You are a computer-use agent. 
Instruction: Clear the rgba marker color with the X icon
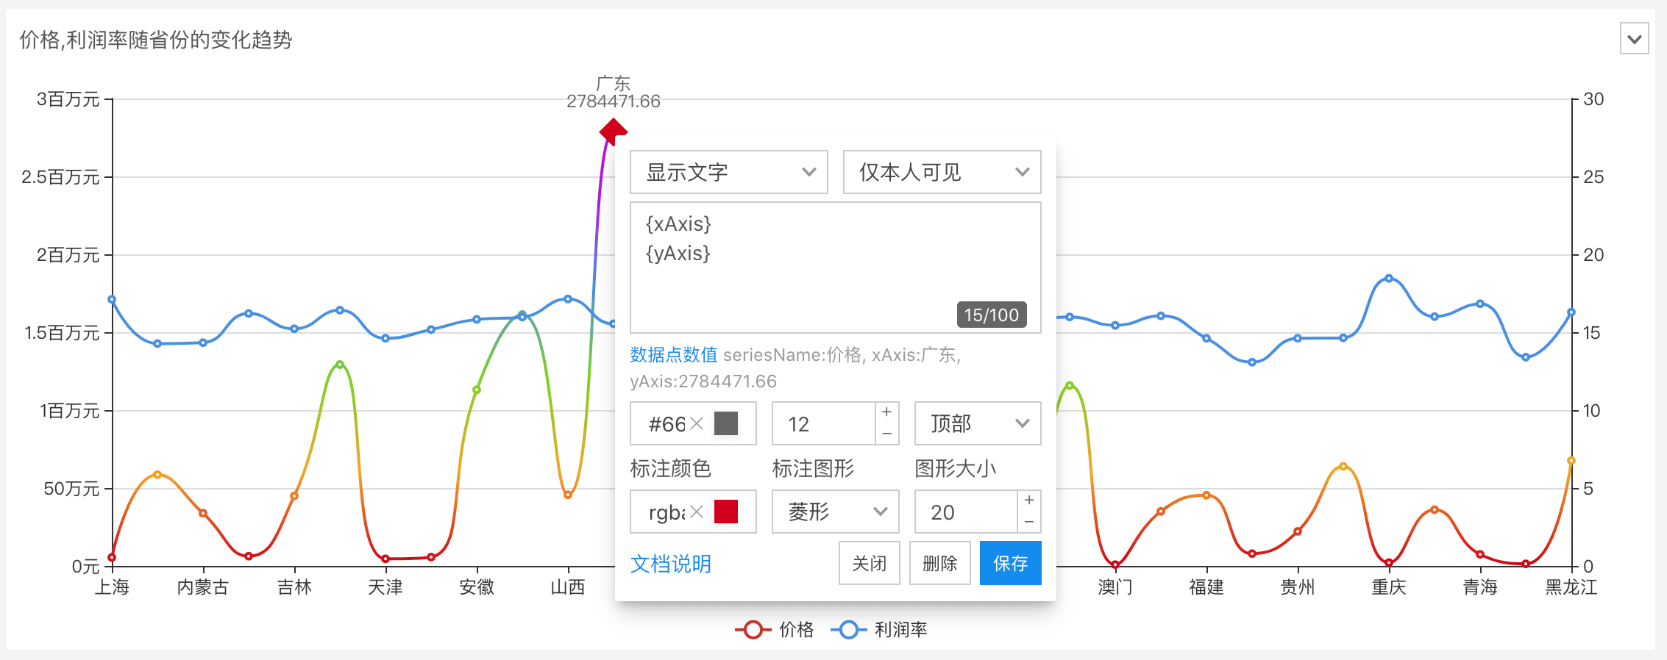tap(697, 512)
